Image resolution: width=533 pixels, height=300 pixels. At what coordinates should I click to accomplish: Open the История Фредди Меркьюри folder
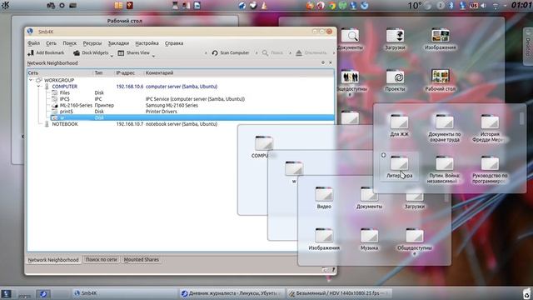(x=490, y=127)
